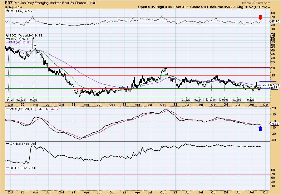Click the 0.1244 dividend marker box

click(x=199, y=100)
